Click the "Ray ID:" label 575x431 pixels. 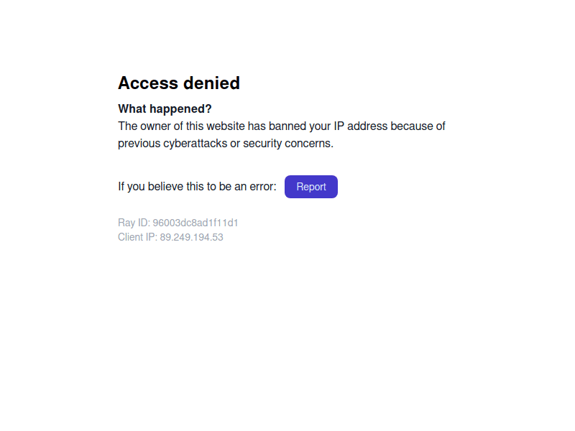pos(134,223)
